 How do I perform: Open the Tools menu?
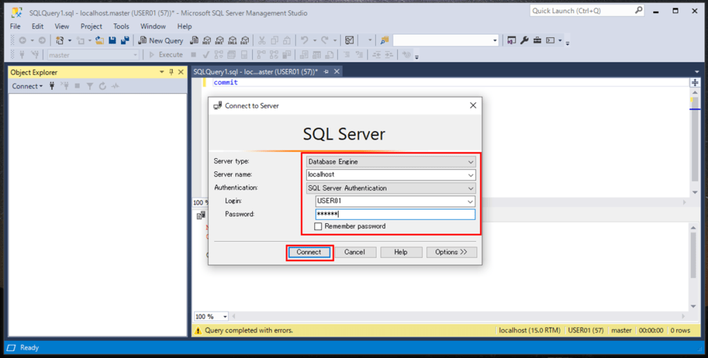coord(121,26)
